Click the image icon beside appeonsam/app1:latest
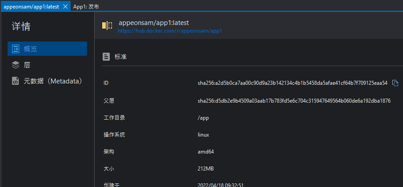 (x=107, y=26)
